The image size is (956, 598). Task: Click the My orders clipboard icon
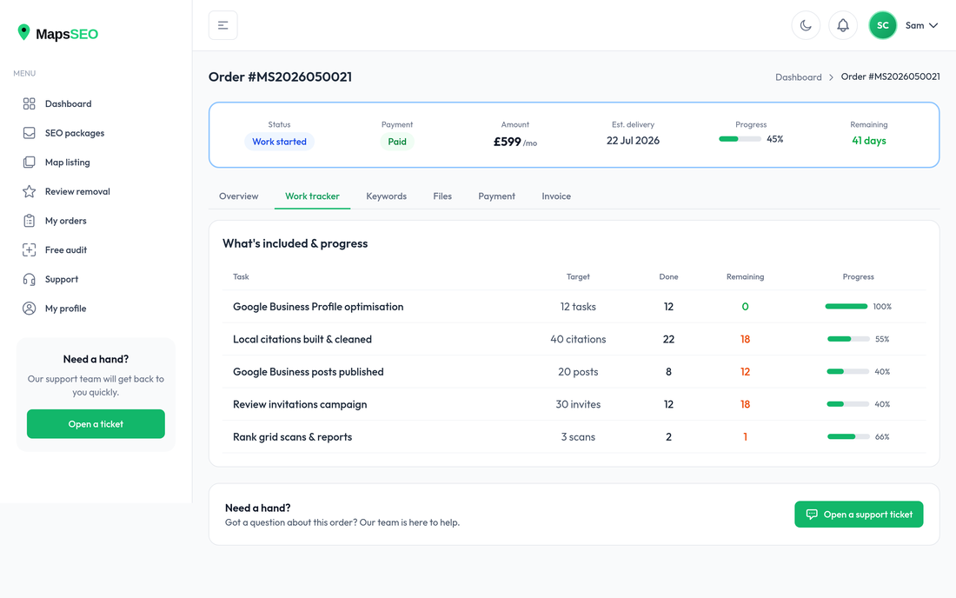pyautogui.click(x=29, y=221)
